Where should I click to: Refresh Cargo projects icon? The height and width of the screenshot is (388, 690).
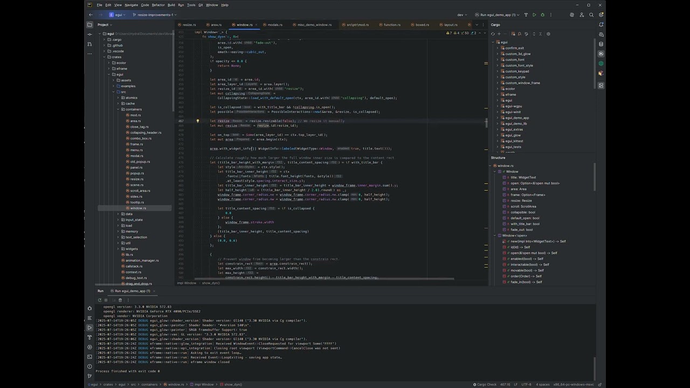click(x=493, y=34)
